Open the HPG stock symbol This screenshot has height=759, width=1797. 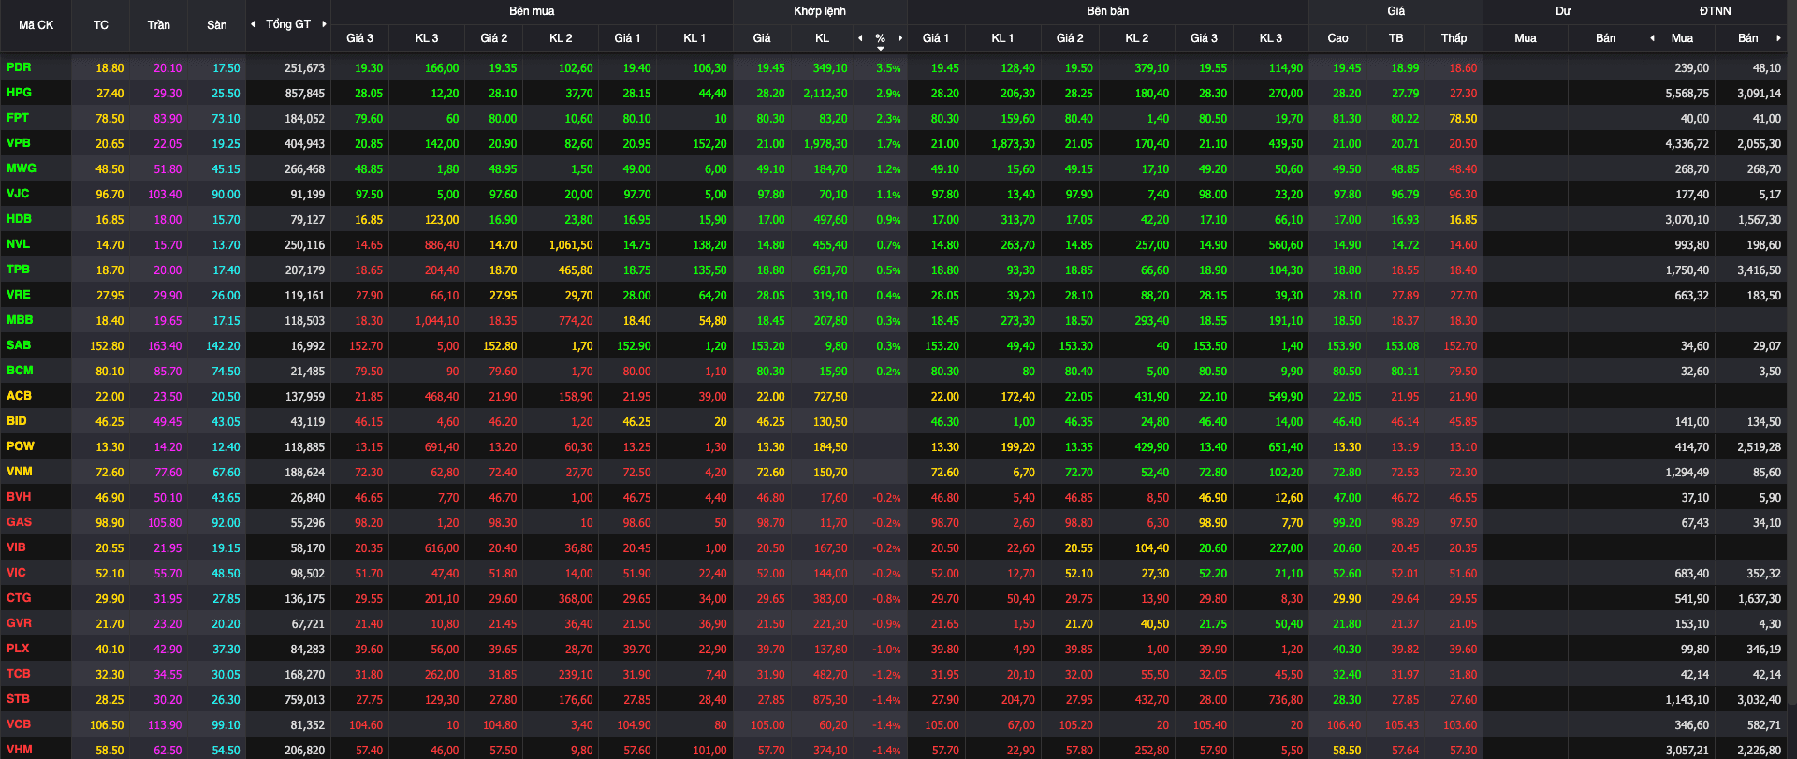[19, 93]
